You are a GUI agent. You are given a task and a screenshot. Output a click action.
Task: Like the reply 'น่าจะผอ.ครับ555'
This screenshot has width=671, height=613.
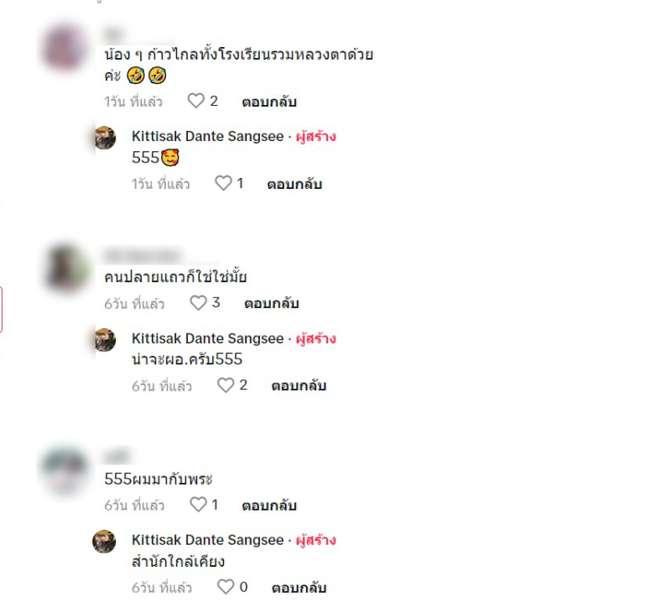[226, 385]
